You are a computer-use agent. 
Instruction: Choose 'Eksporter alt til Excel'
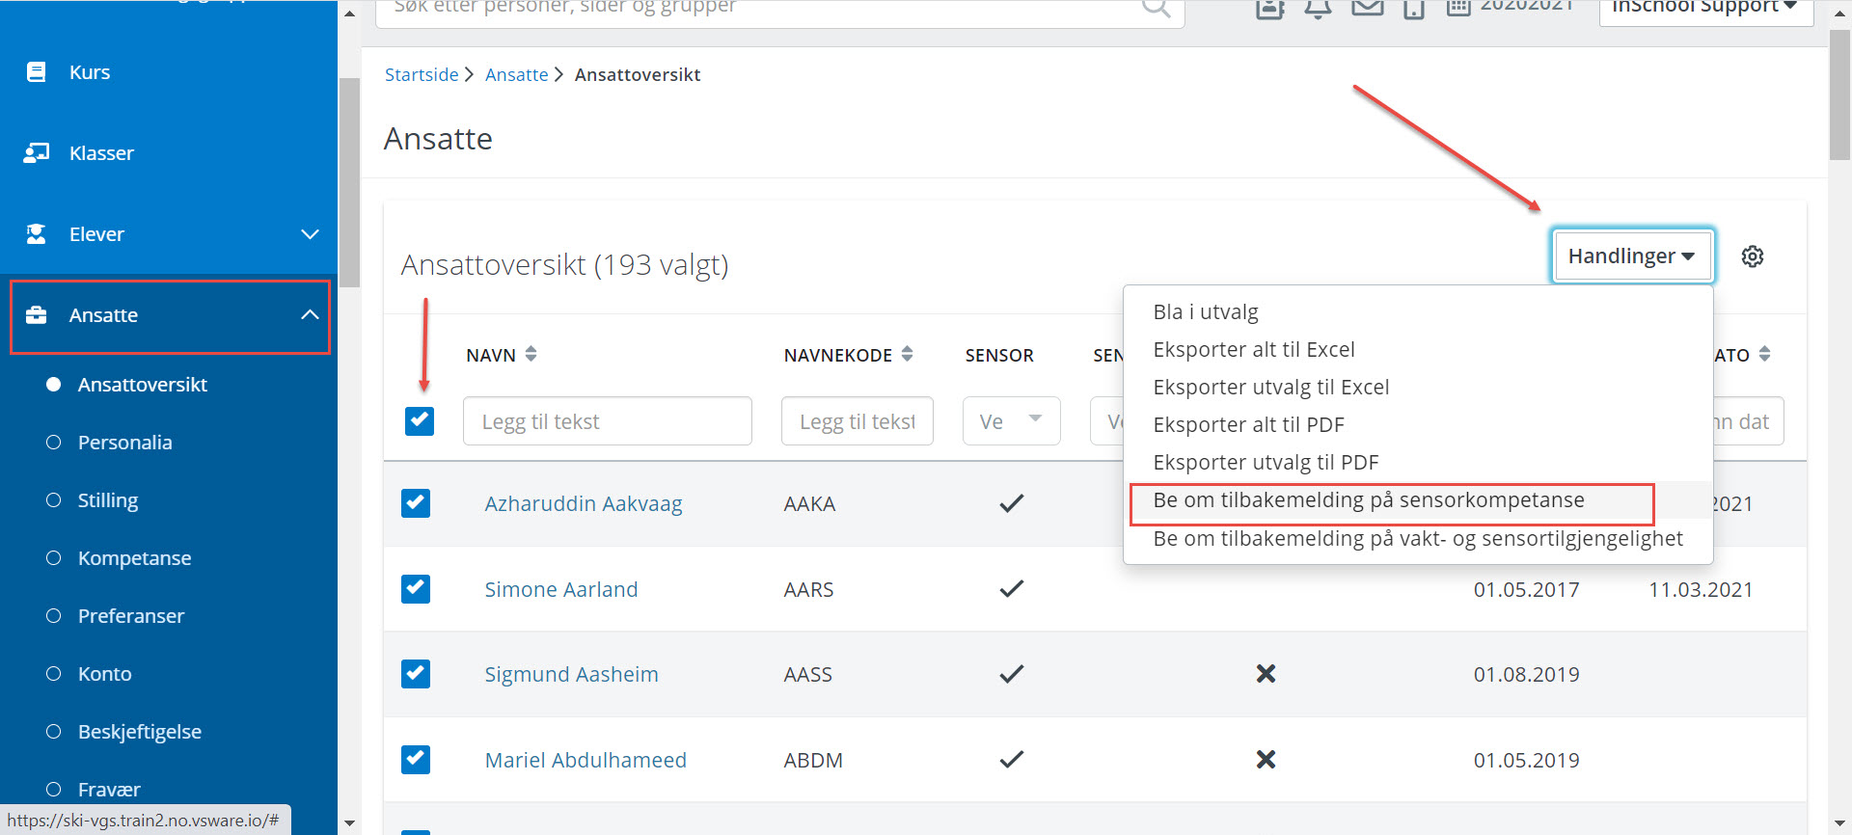point(1254,349)
